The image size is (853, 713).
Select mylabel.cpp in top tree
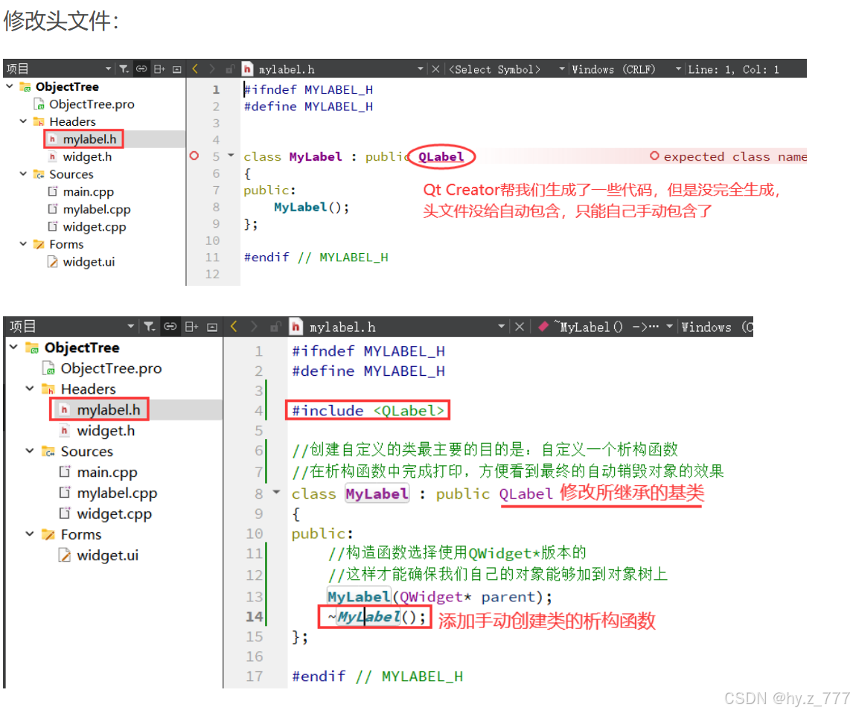(96, 209)
